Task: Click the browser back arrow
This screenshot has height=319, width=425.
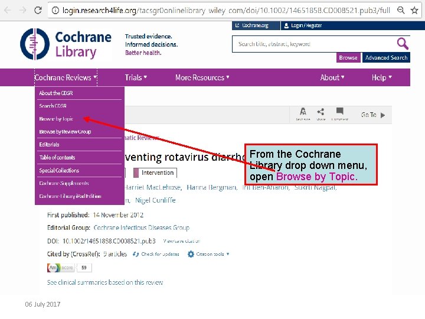Action: [x=7, y=10]
